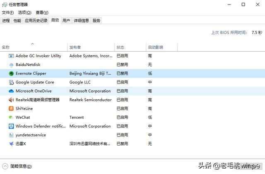Image resolution: width=265 pixels, height=174 pixels.
Task: Switch to the 用户 tab
Action: pyautogui.click(x=66, y=21)
